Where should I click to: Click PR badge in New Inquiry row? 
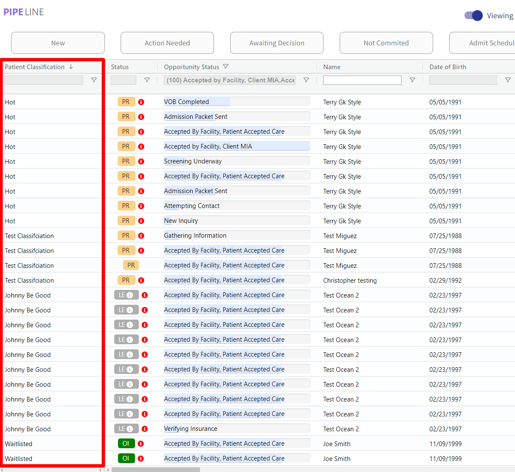[x=126, y=221]
